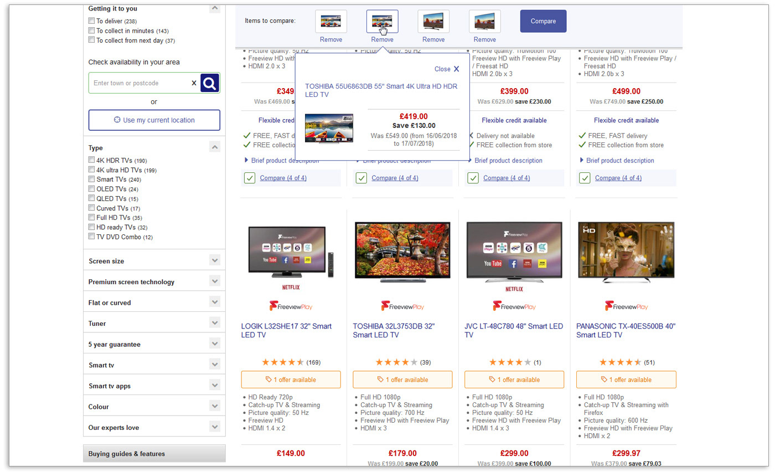Enable the Smart TVs filter

pyautogui.click(x=91, y=179)
